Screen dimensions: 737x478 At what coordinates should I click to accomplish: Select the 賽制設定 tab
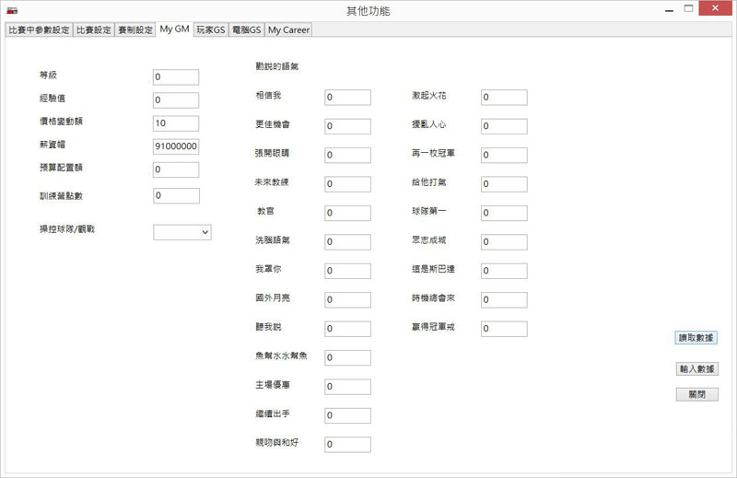tap(135, 29)
